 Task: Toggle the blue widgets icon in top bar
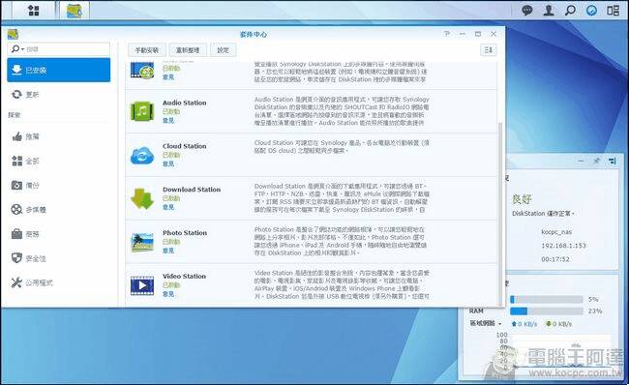tap(591, 10)
